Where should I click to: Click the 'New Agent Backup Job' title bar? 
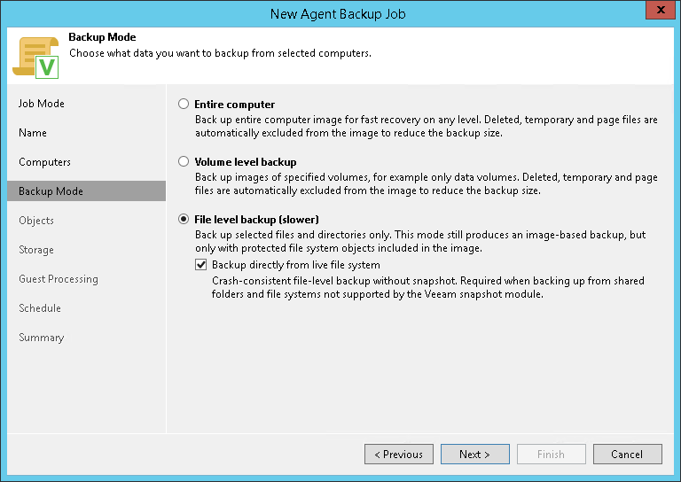(338, 14)
